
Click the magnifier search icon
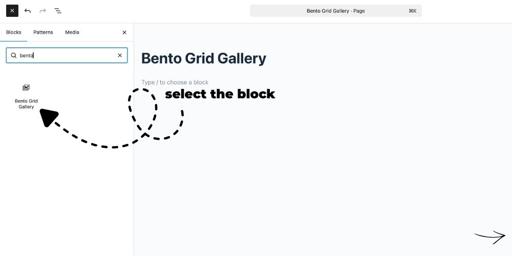coord(14,55)
